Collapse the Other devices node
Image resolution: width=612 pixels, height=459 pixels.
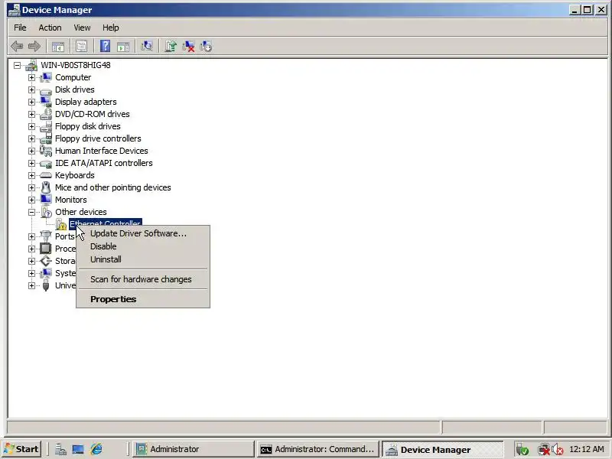click(31, 212)
